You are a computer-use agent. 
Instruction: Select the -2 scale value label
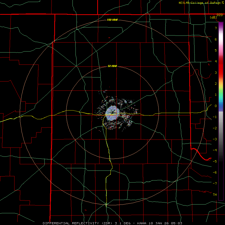pyautogui.click(x=215, y=128)
